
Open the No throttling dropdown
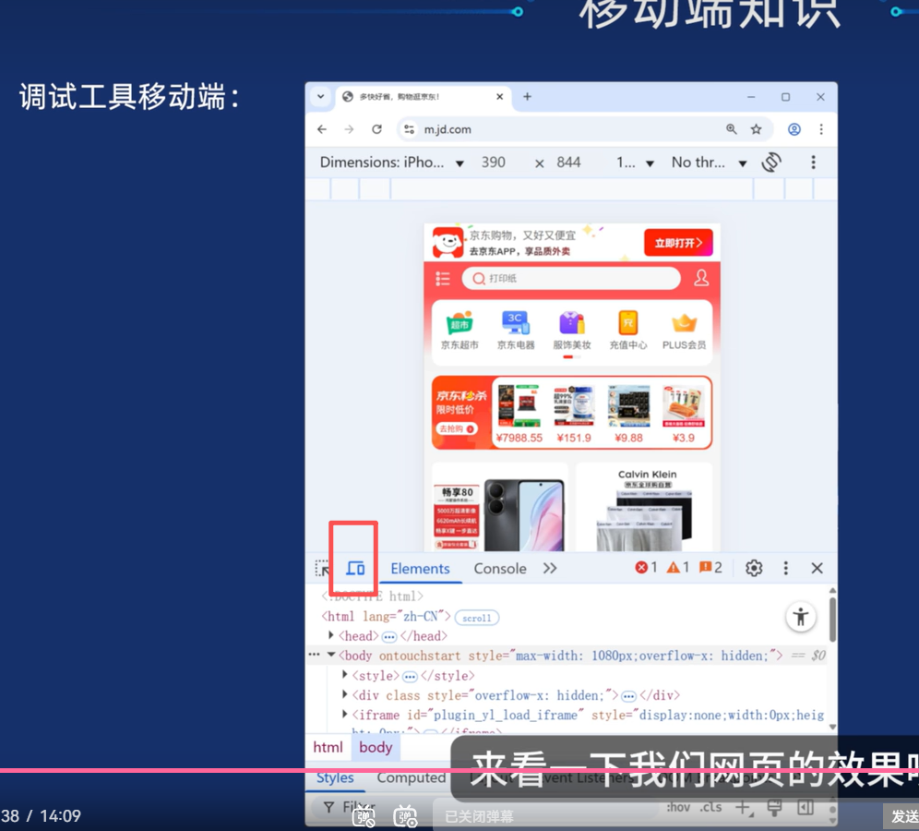coord(710,163)
